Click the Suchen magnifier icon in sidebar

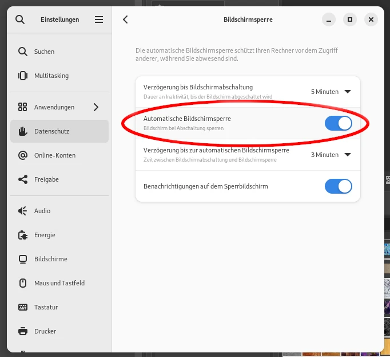[x=23, y=52]
